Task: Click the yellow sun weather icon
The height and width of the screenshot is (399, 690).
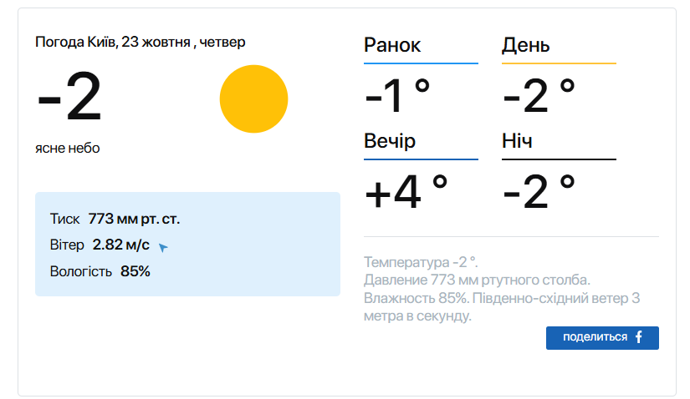Action: point(253,99)
